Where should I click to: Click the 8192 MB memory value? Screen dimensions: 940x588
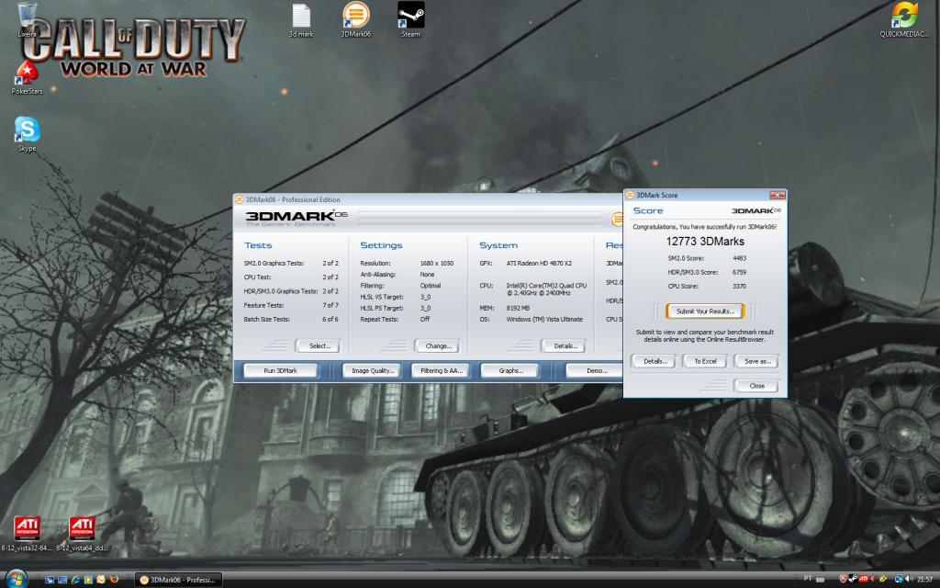[518, 308]
